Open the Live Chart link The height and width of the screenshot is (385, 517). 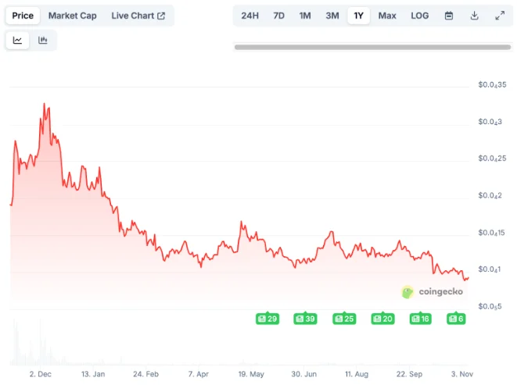[x=138, y=16]
